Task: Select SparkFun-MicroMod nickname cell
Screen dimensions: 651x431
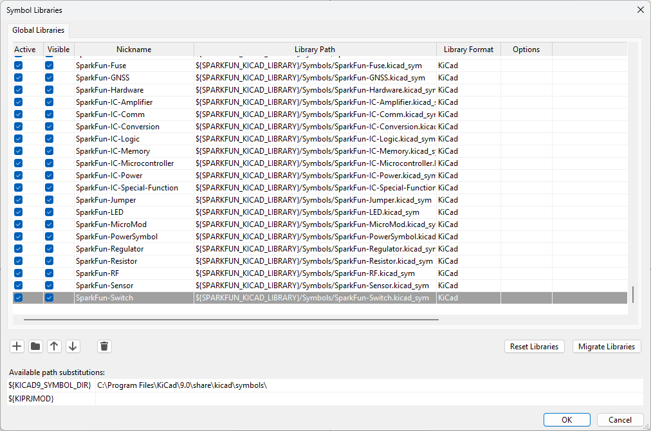Action: tap(134, 225)
